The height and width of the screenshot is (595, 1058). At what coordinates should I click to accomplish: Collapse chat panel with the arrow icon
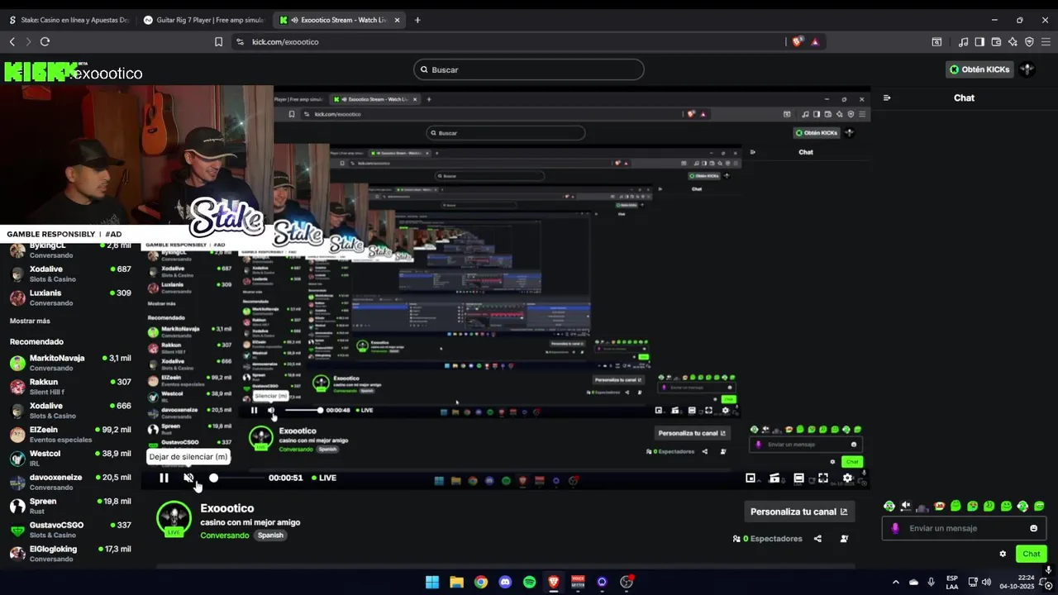pyautogui.click(x=887, y=98)
